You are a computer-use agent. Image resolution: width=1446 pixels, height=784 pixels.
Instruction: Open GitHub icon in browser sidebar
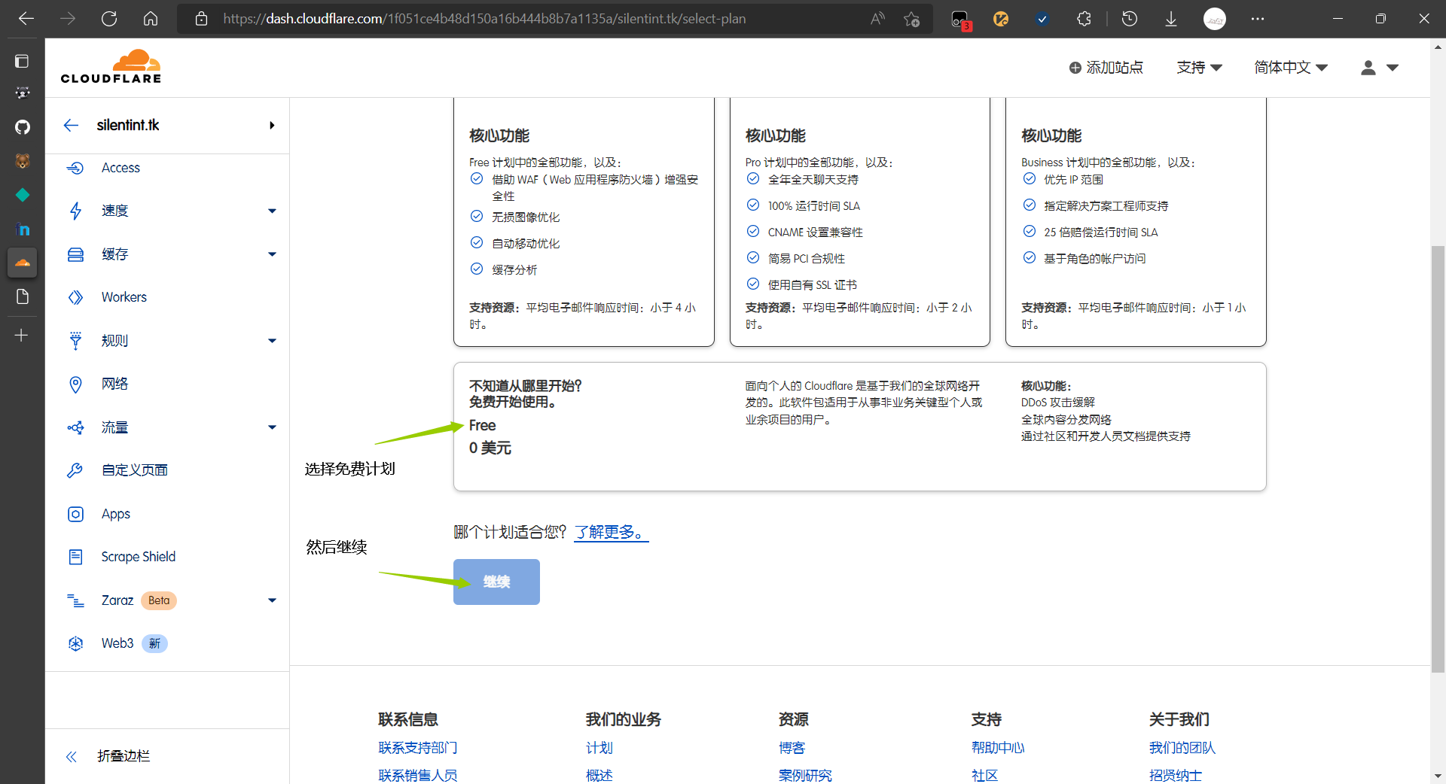[23, 126]
